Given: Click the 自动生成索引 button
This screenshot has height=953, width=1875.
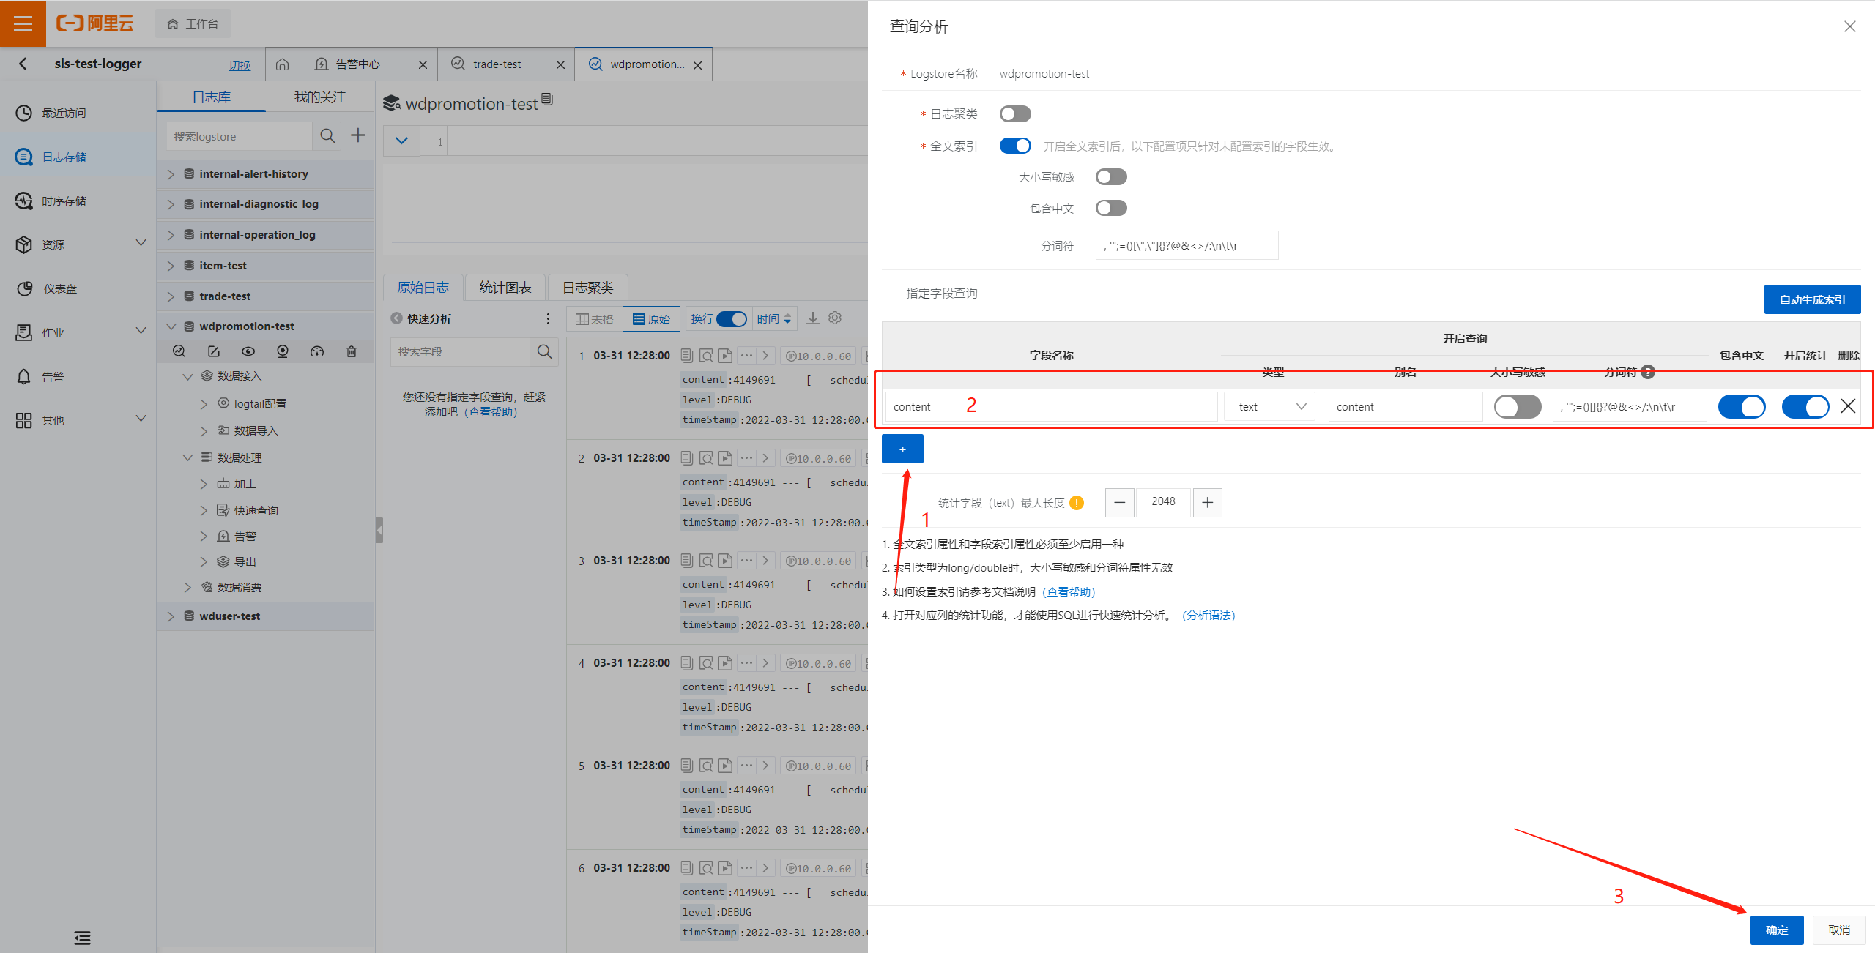Looking at the screenshot, I should click(x=1812, y=299).
